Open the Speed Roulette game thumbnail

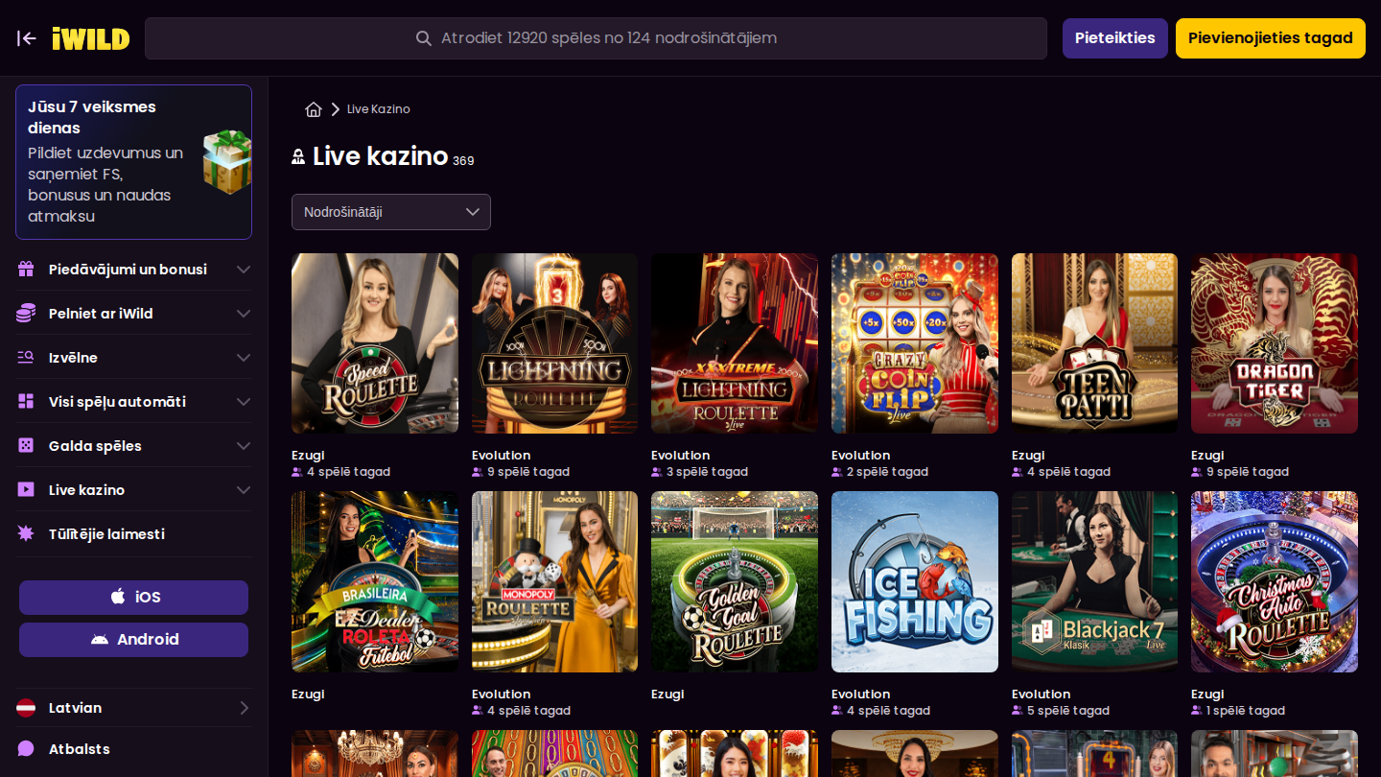pyautogui.click(x=375, y=343)
